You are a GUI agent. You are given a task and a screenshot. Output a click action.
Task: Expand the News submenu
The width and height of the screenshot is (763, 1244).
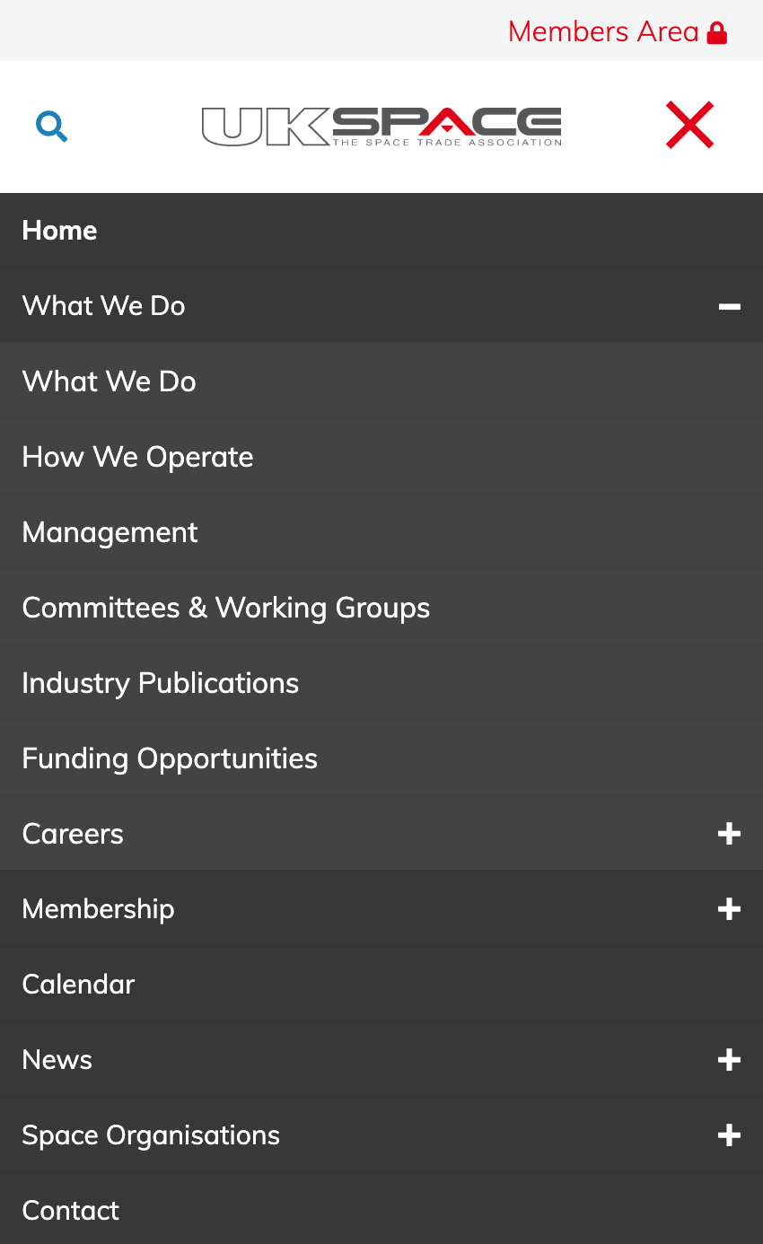point(729,1060)
